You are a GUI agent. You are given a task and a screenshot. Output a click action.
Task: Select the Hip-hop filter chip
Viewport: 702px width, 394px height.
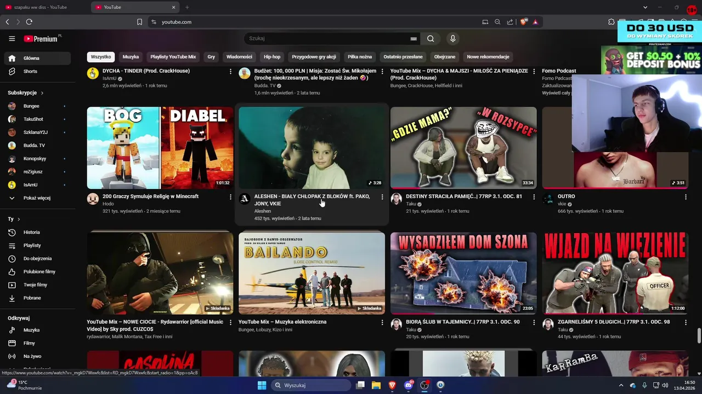point(272,57)
